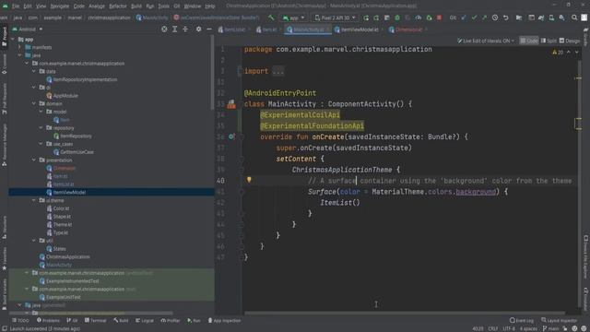Switch editor to Design view mode
This screenshot has width=590, height=332.
(x=570, y=41)
